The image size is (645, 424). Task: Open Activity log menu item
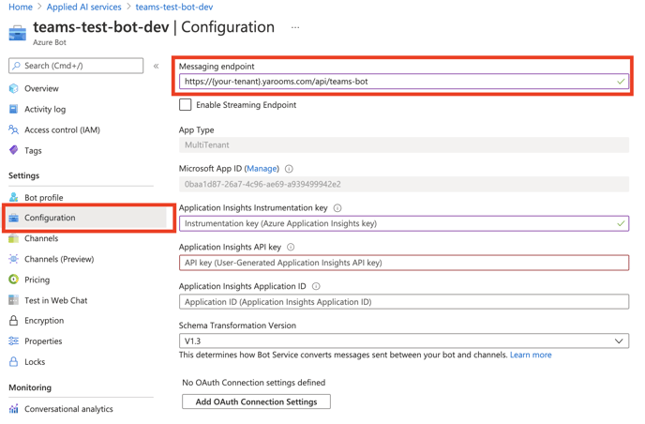pyautogui.click(x=45, y=109)
